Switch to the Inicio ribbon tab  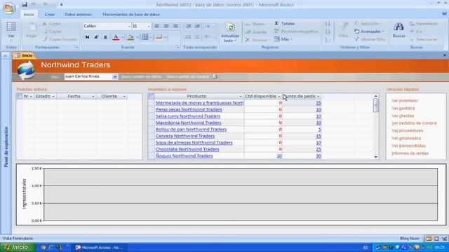(x=29, y=14)
